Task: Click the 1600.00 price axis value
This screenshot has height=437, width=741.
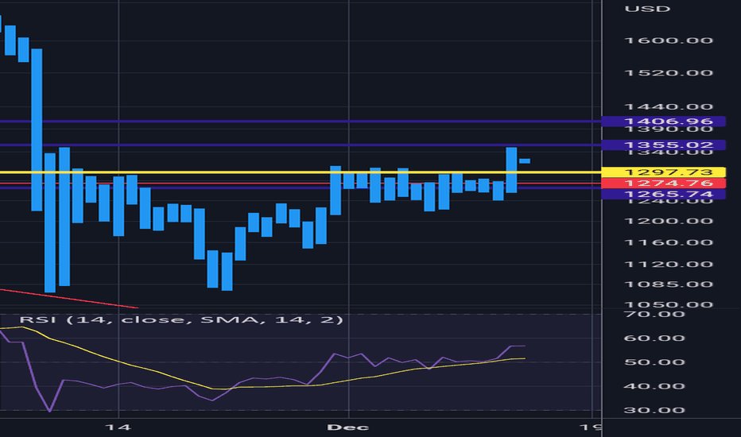Action: point(669,41)
